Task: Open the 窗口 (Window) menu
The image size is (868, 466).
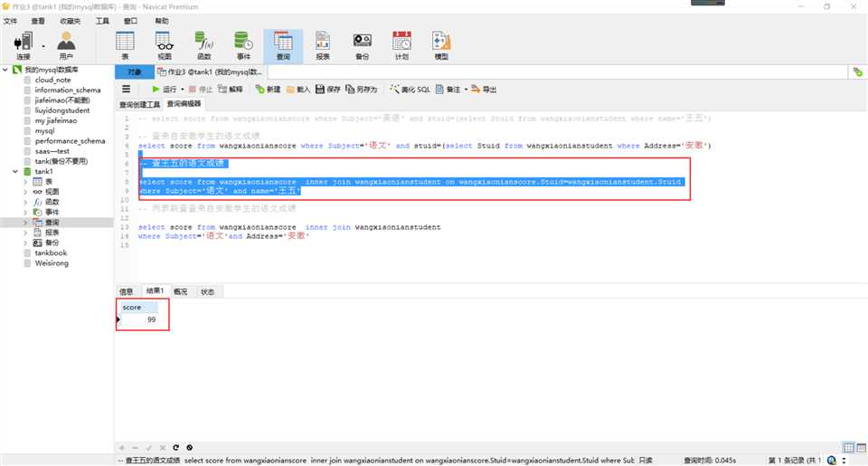Action: point(130,21)
